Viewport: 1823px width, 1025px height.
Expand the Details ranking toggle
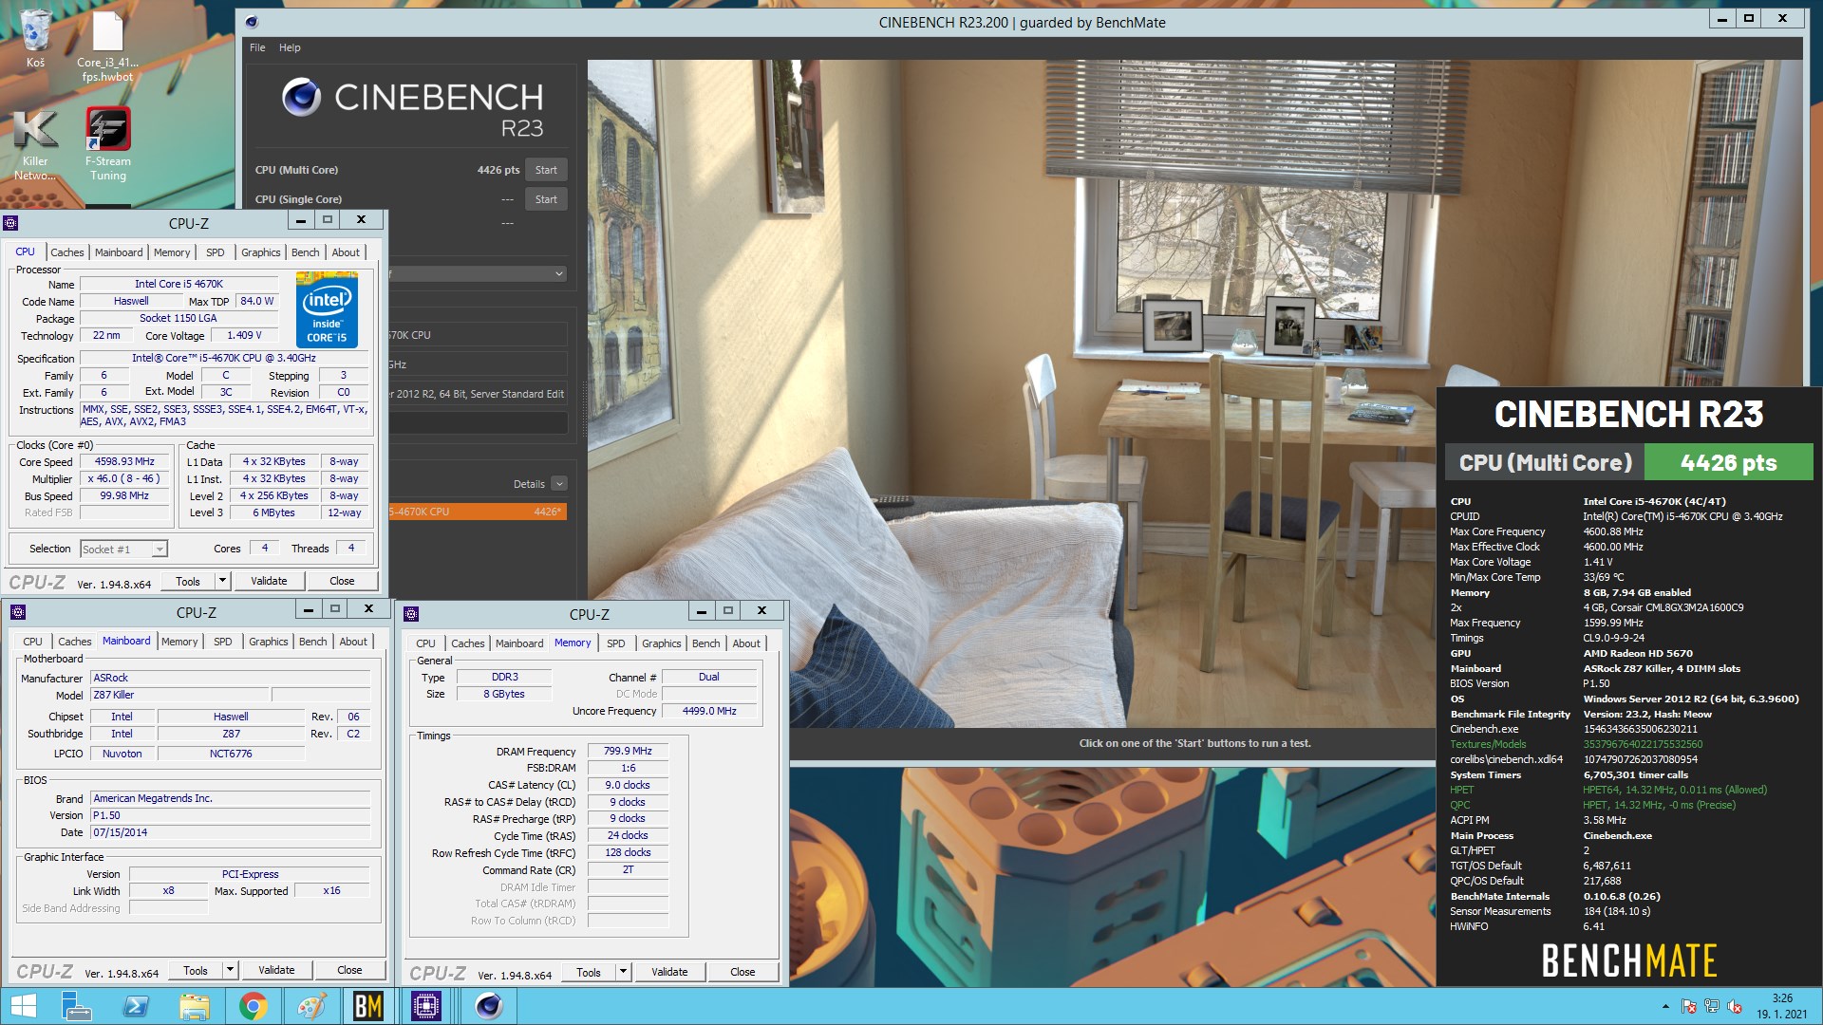click(x=559, y=484)
